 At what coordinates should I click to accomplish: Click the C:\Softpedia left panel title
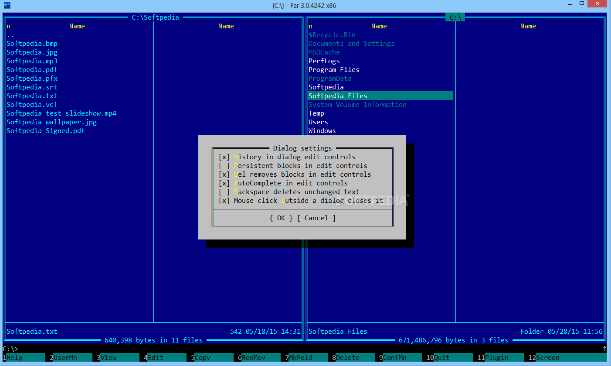(x=156, y=17)
